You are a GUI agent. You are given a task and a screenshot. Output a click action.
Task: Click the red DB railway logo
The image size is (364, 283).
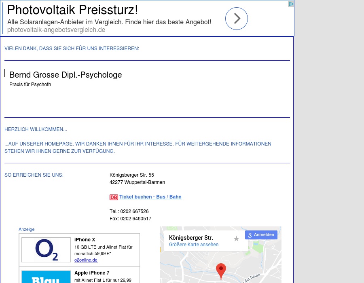[114, 197]
